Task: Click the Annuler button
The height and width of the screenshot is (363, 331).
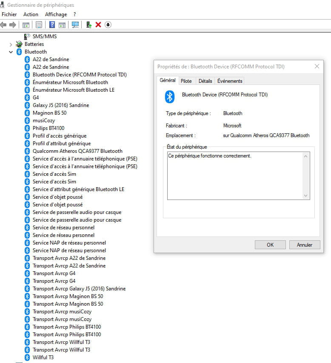Action: pyautogui.click(x=305, y=245)
